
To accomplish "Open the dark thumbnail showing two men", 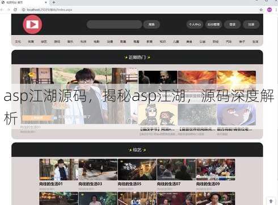I will [158, 81].
